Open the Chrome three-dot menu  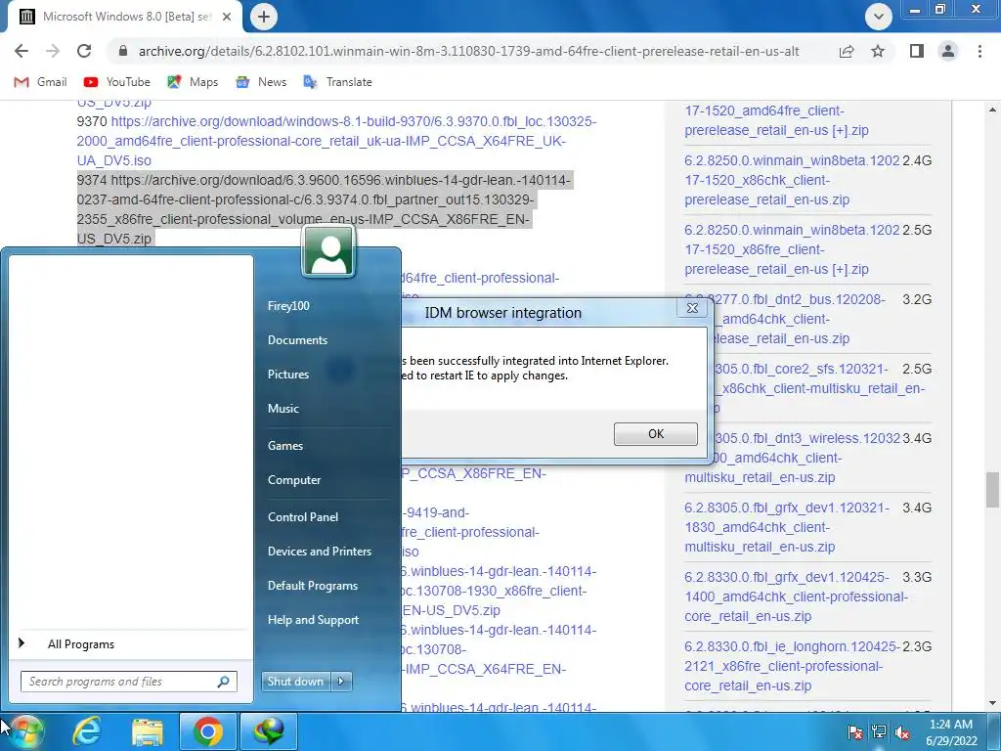(979, 51)
